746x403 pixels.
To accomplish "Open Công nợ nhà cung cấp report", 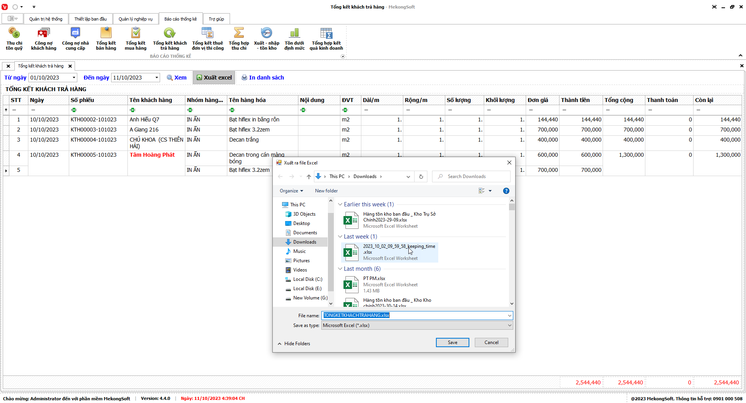I will (75, 38).
